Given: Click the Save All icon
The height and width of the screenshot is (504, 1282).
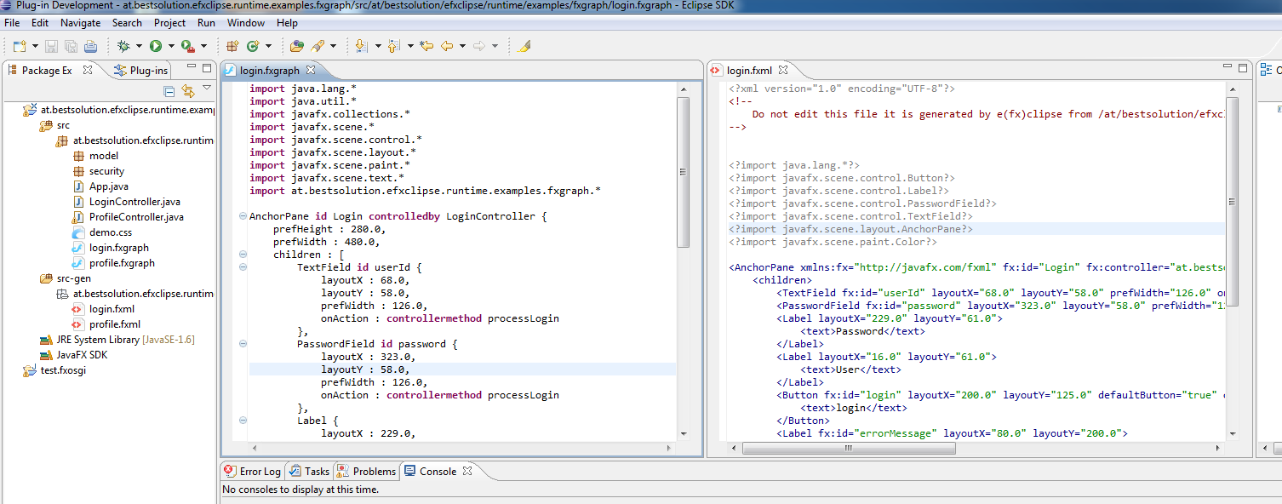Looking at the screenshot, I should tap(72, 45).
